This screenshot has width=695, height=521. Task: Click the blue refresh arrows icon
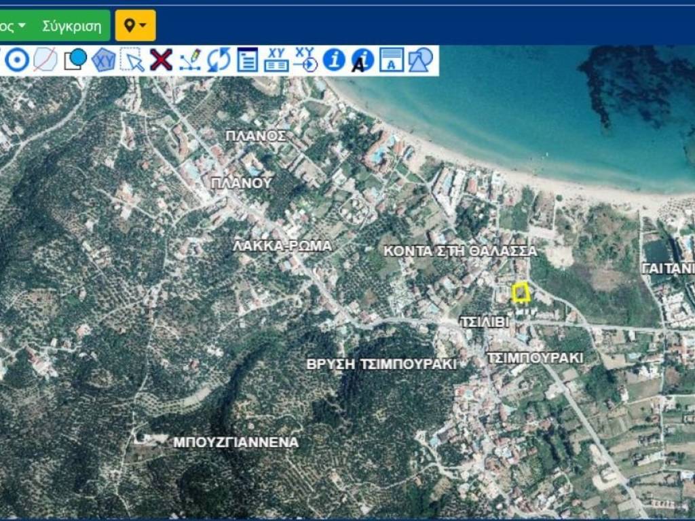click(219, 60)
